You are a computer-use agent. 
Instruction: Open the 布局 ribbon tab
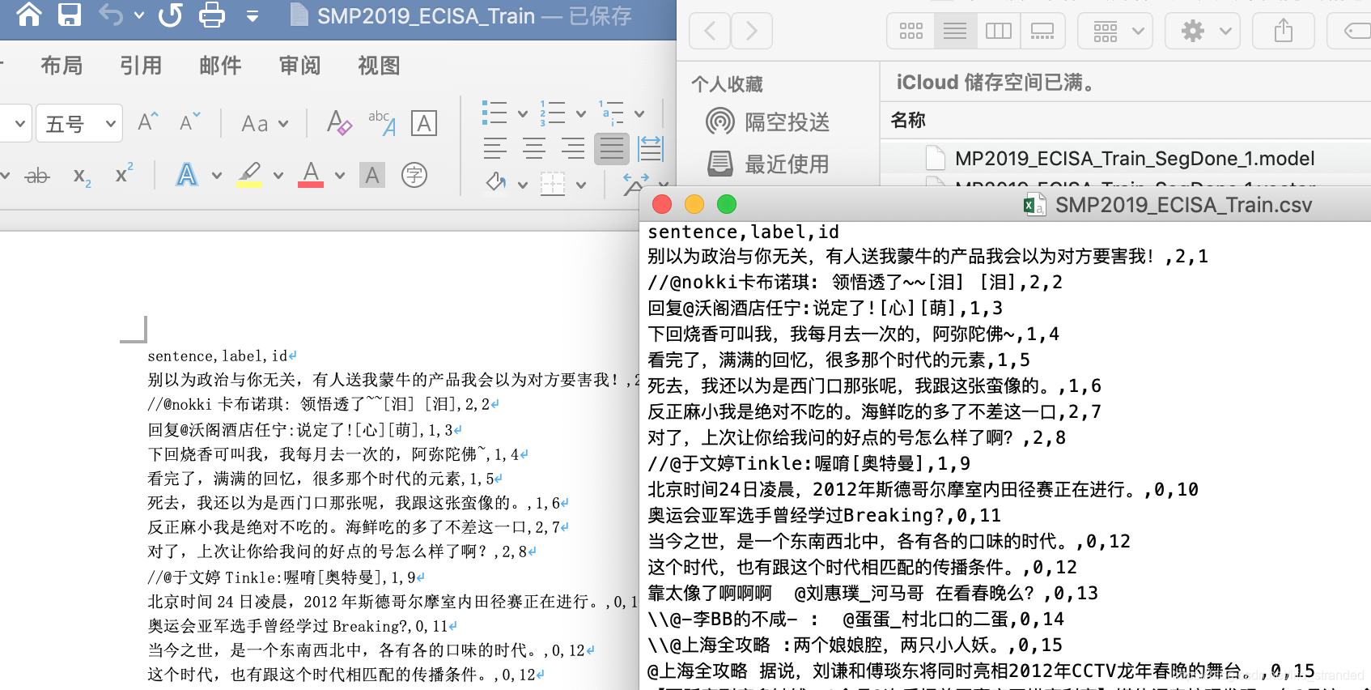click(x=62, y=66)
